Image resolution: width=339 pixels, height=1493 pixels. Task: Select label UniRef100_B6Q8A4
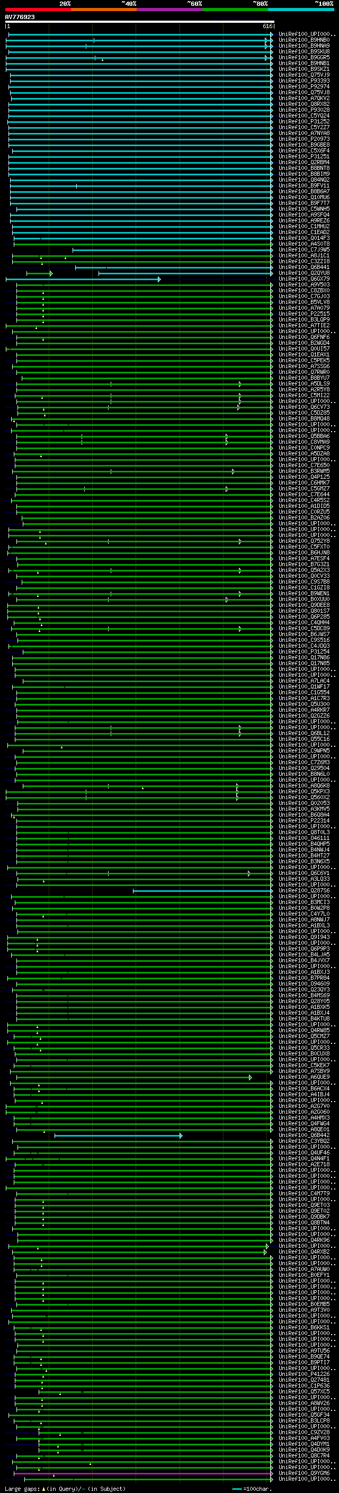pos(304,815)
